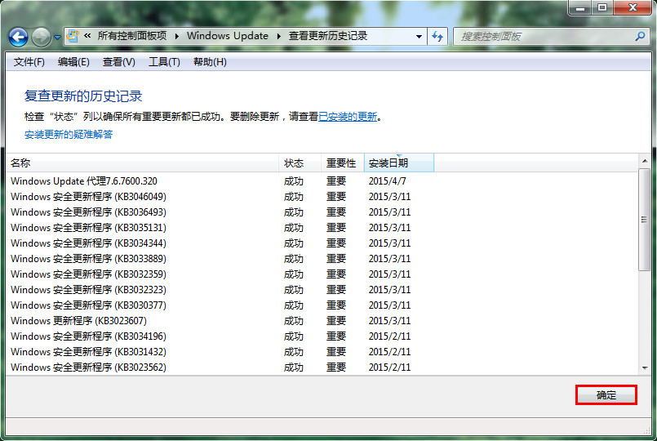657x441 pixels.
Task: Expand arrow after 所有控制面板项 breadcrumb
Action: (177, 37)
